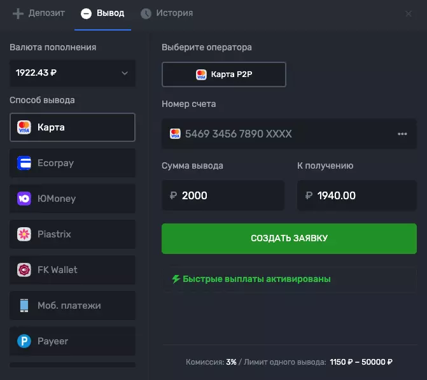
Task: Click the Payeer logo icon
Action: point(24,341)
